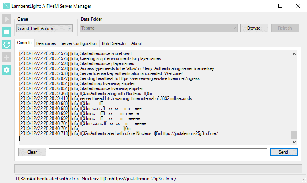Clear the console with the Clear button
Viewport: 307px width, 183px height.
(x=32, y=152)
